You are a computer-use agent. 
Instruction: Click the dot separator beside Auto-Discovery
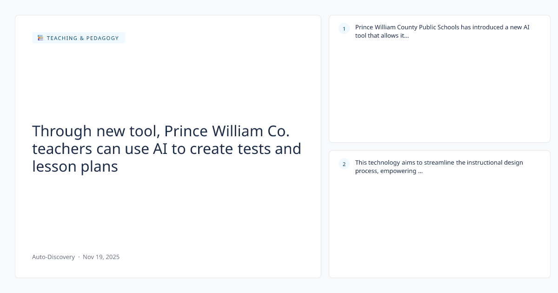pyautogui.click(x=79, y=257)
